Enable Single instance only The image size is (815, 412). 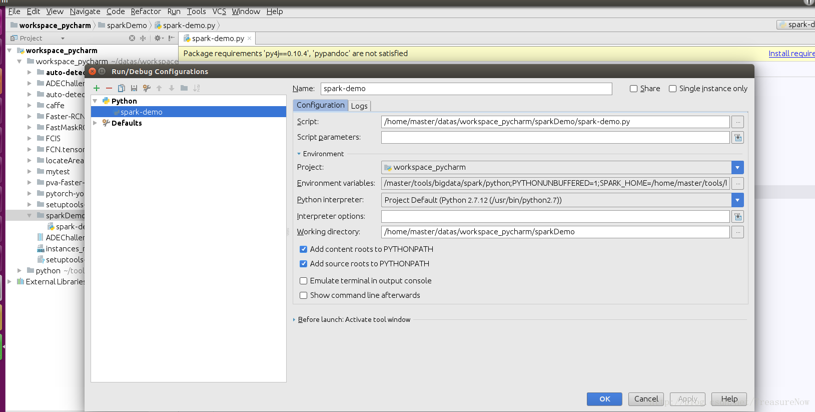click(673, 89)
